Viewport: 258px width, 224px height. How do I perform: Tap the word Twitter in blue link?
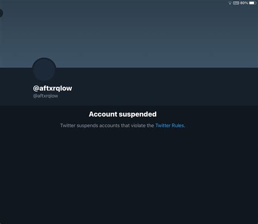pyautogui.click(x=163, y=125)
